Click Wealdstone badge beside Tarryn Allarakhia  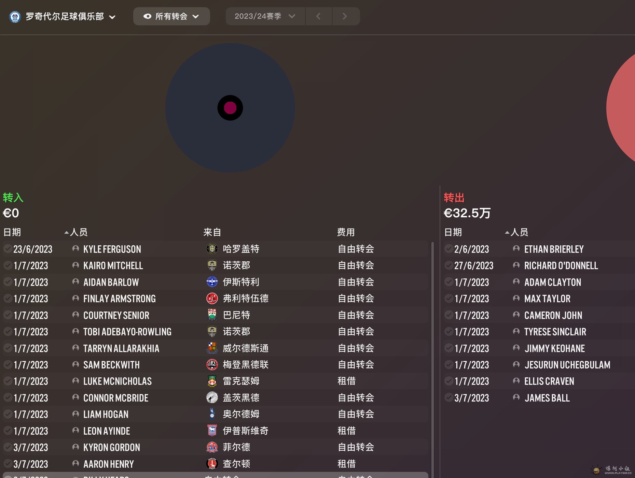coord(212,348)
